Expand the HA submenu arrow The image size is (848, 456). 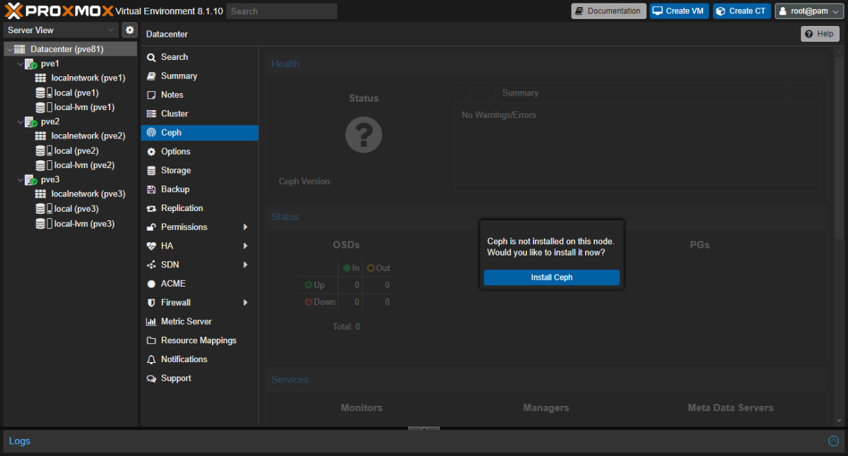(x=246, y=246)
